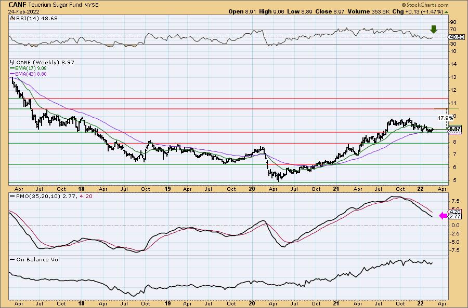Click the 5 price axis label
This screenshot has width=468, height=308.
(454, 180)
